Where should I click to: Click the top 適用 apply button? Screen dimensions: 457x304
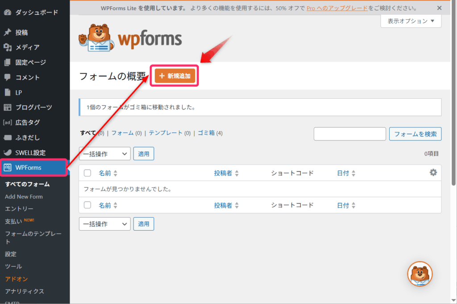click(144, 154)
